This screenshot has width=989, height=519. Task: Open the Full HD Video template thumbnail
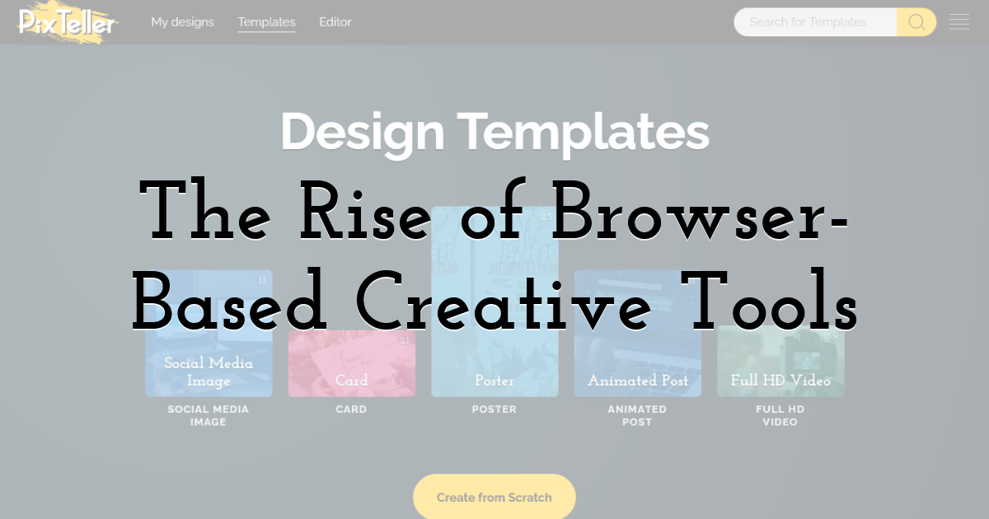pos(780,361)
